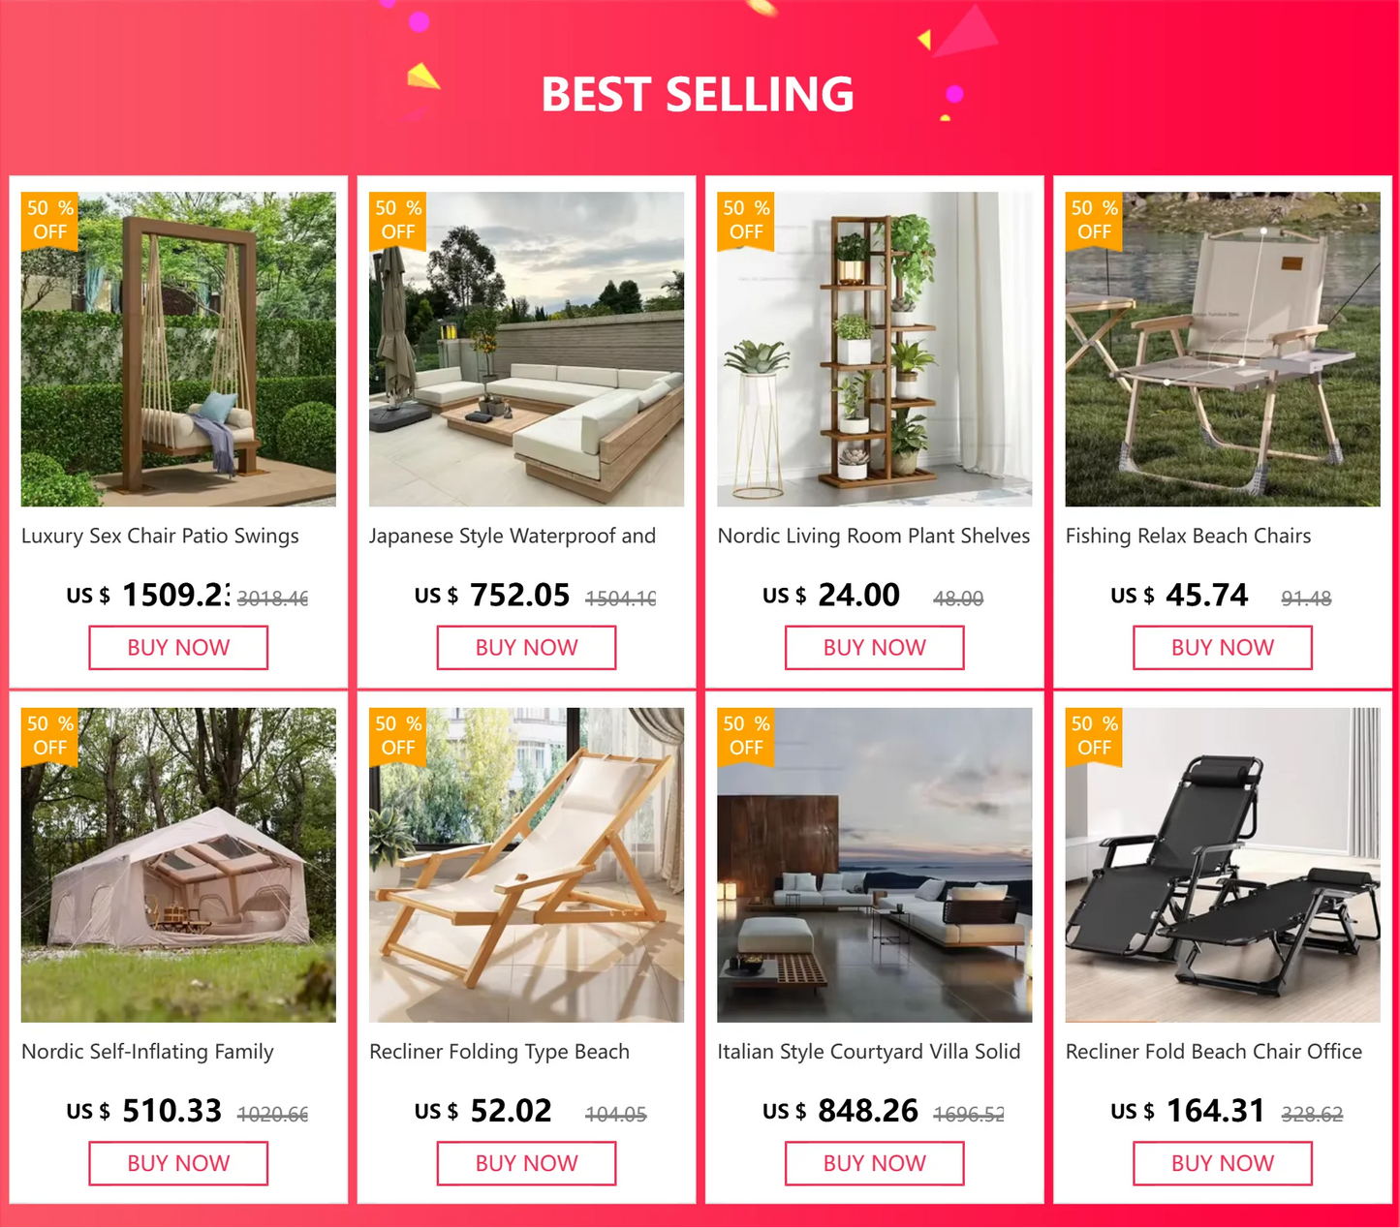Click the 50% OFF badge on the Nordic Self-Inflating Family tent card
Image resolution: width=1400 pixels, height=1228 pixels.
pos(48,735)
